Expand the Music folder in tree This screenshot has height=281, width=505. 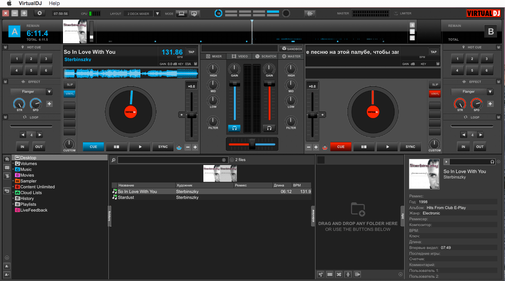pos(13,169)
